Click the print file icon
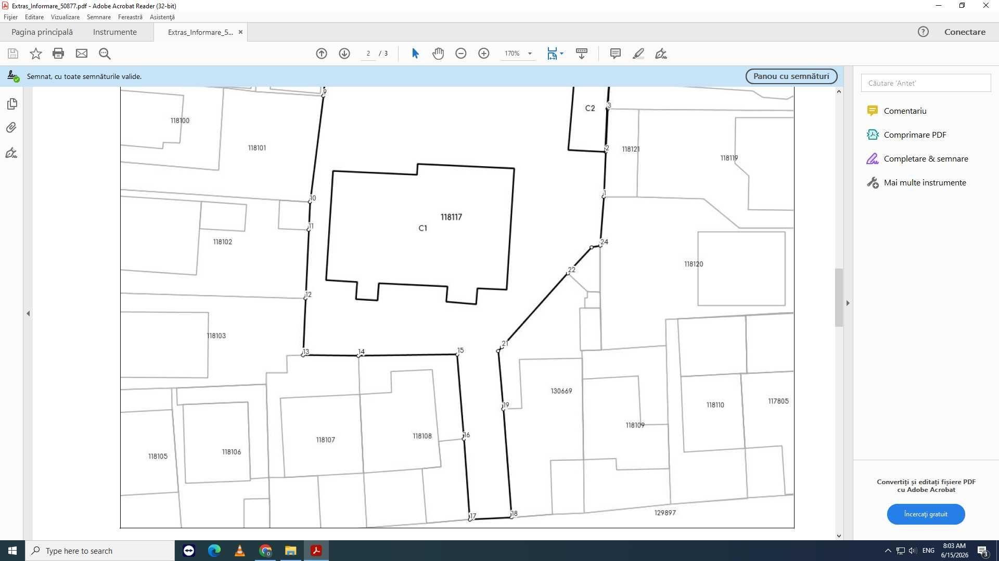The width and height of the screenshot is (999, 561). point(58,54)
